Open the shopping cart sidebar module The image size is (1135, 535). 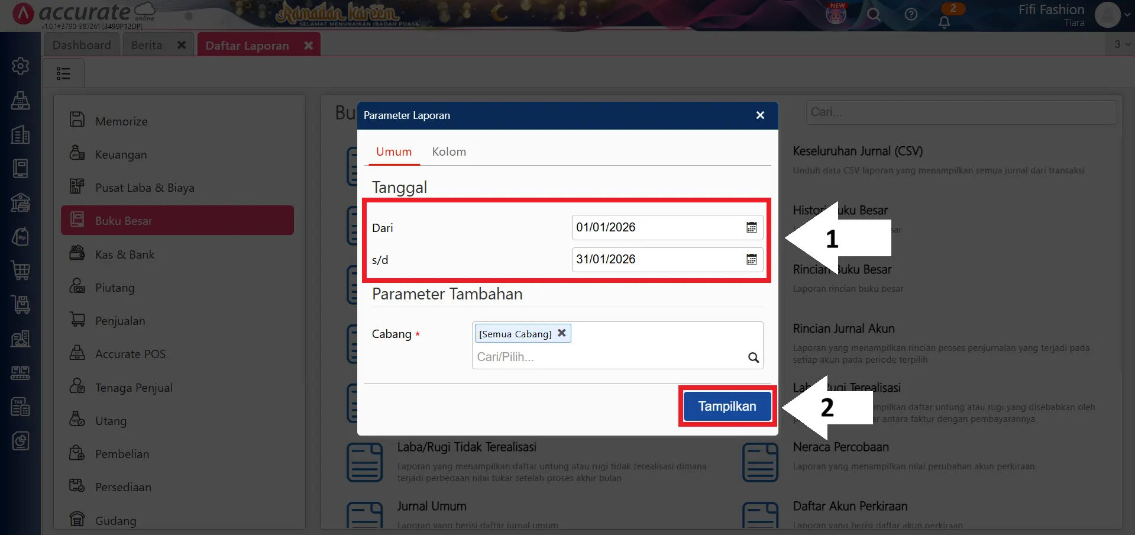(x=21, y=271)
